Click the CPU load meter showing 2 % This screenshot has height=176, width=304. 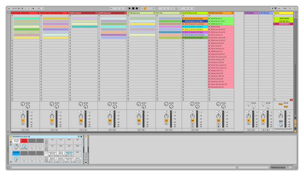click(x=290, y=8)
